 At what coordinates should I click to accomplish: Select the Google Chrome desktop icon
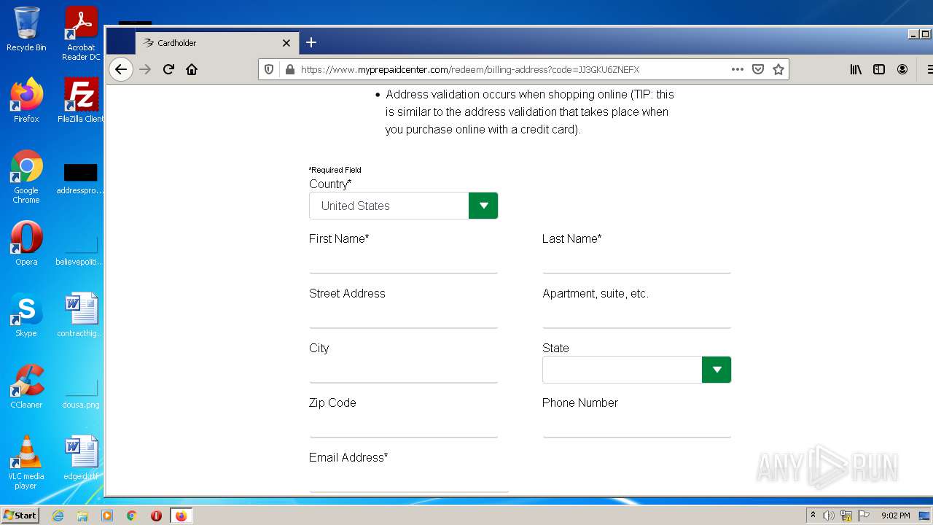point(26,176)
